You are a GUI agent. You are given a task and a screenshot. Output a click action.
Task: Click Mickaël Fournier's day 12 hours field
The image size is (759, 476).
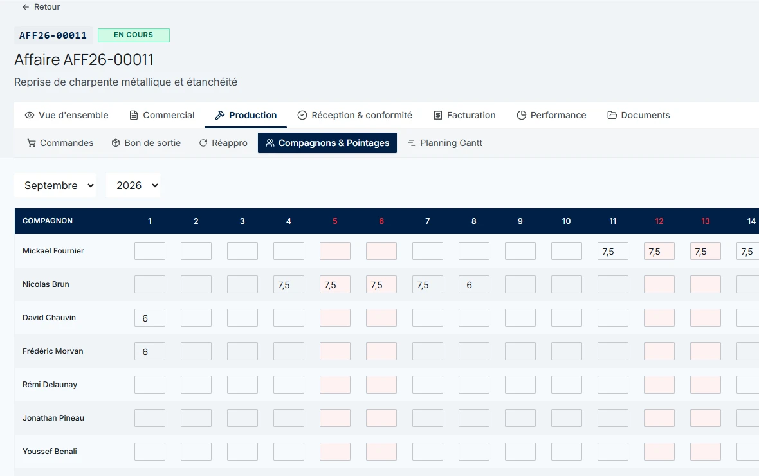pos(659,251)
